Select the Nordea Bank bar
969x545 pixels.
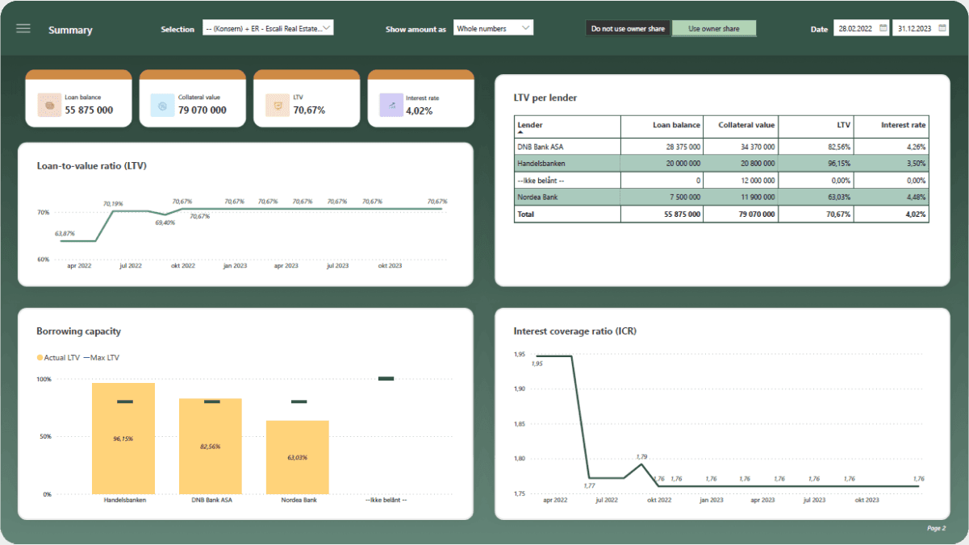(x=298, y=457)
